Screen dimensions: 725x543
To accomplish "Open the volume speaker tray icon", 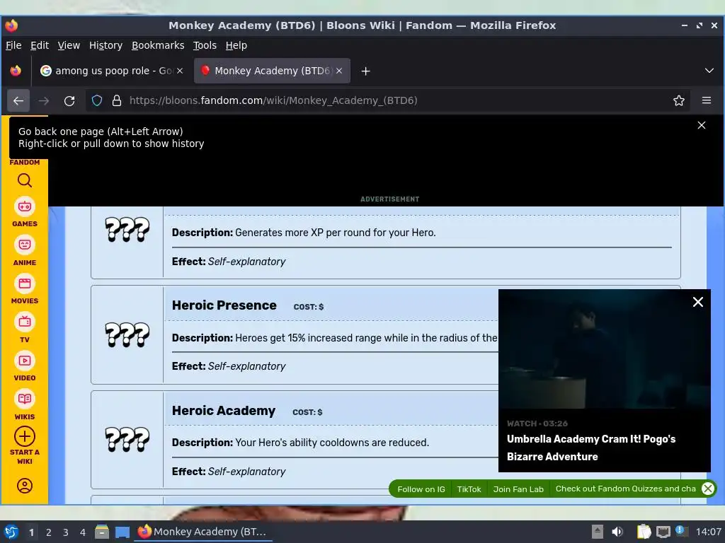I will click(x=617, y=532).
